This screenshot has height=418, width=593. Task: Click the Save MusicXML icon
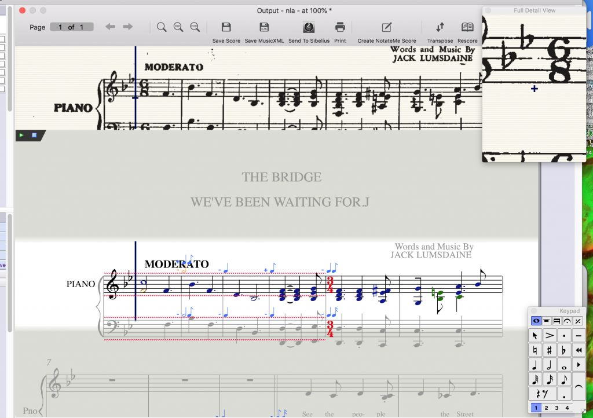pyautogui.click(x=264, y=27)
